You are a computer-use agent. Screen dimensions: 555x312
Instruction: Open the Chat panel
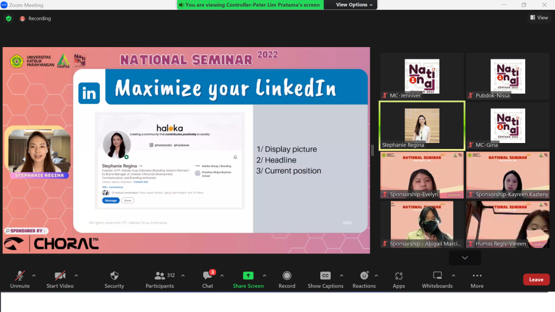coord(208,276)
